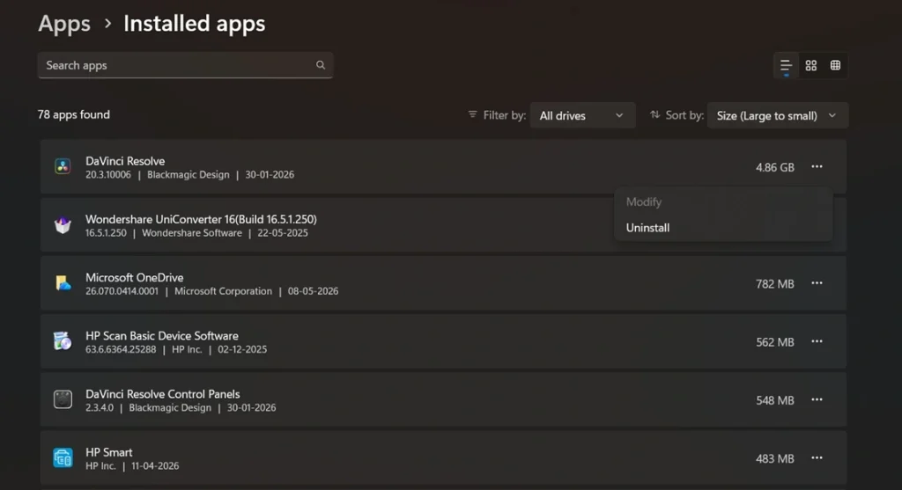Click the DaVinci Resolve Control Panels icon
The image size is (902, 490).
(x=63, y=399)
